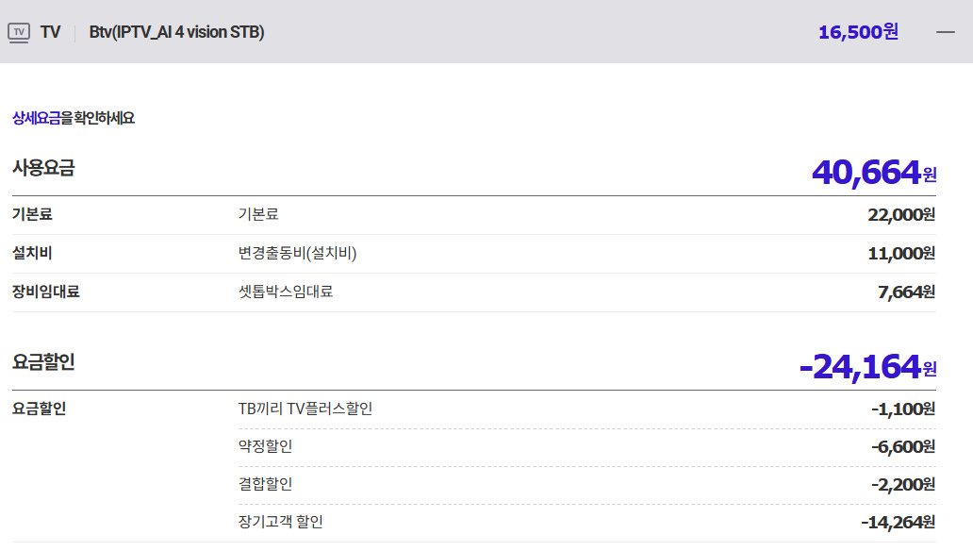
Task: Select the 장기고객 할인 row
Action: 280,522
